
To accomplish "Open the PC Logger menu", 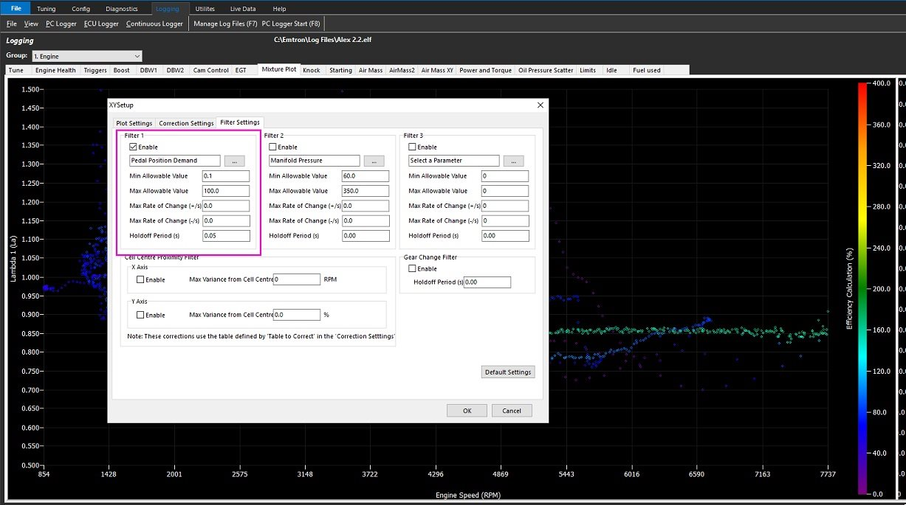I will pyautogui.click(x=61, y=24).
